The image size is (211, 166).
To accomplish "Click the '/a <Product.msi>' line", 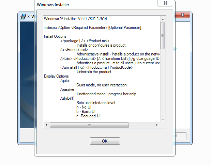I will 74,50.
